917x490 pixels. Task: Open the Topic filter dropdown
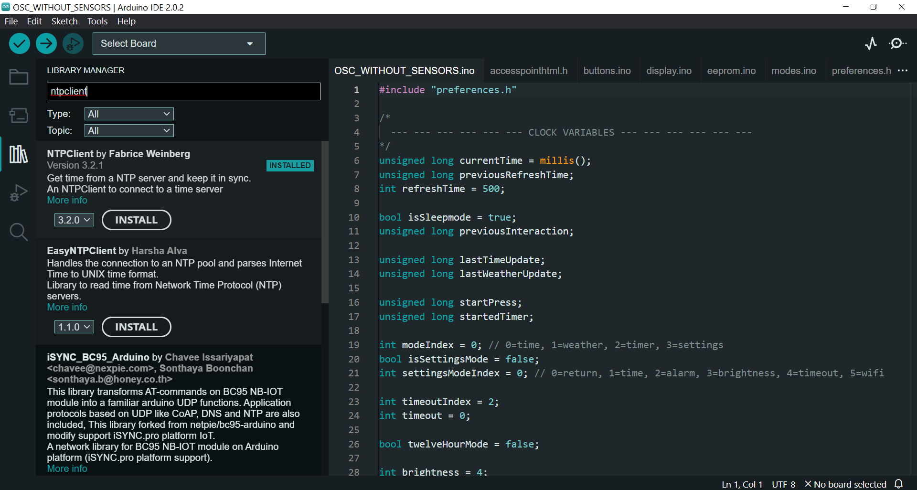129,130
